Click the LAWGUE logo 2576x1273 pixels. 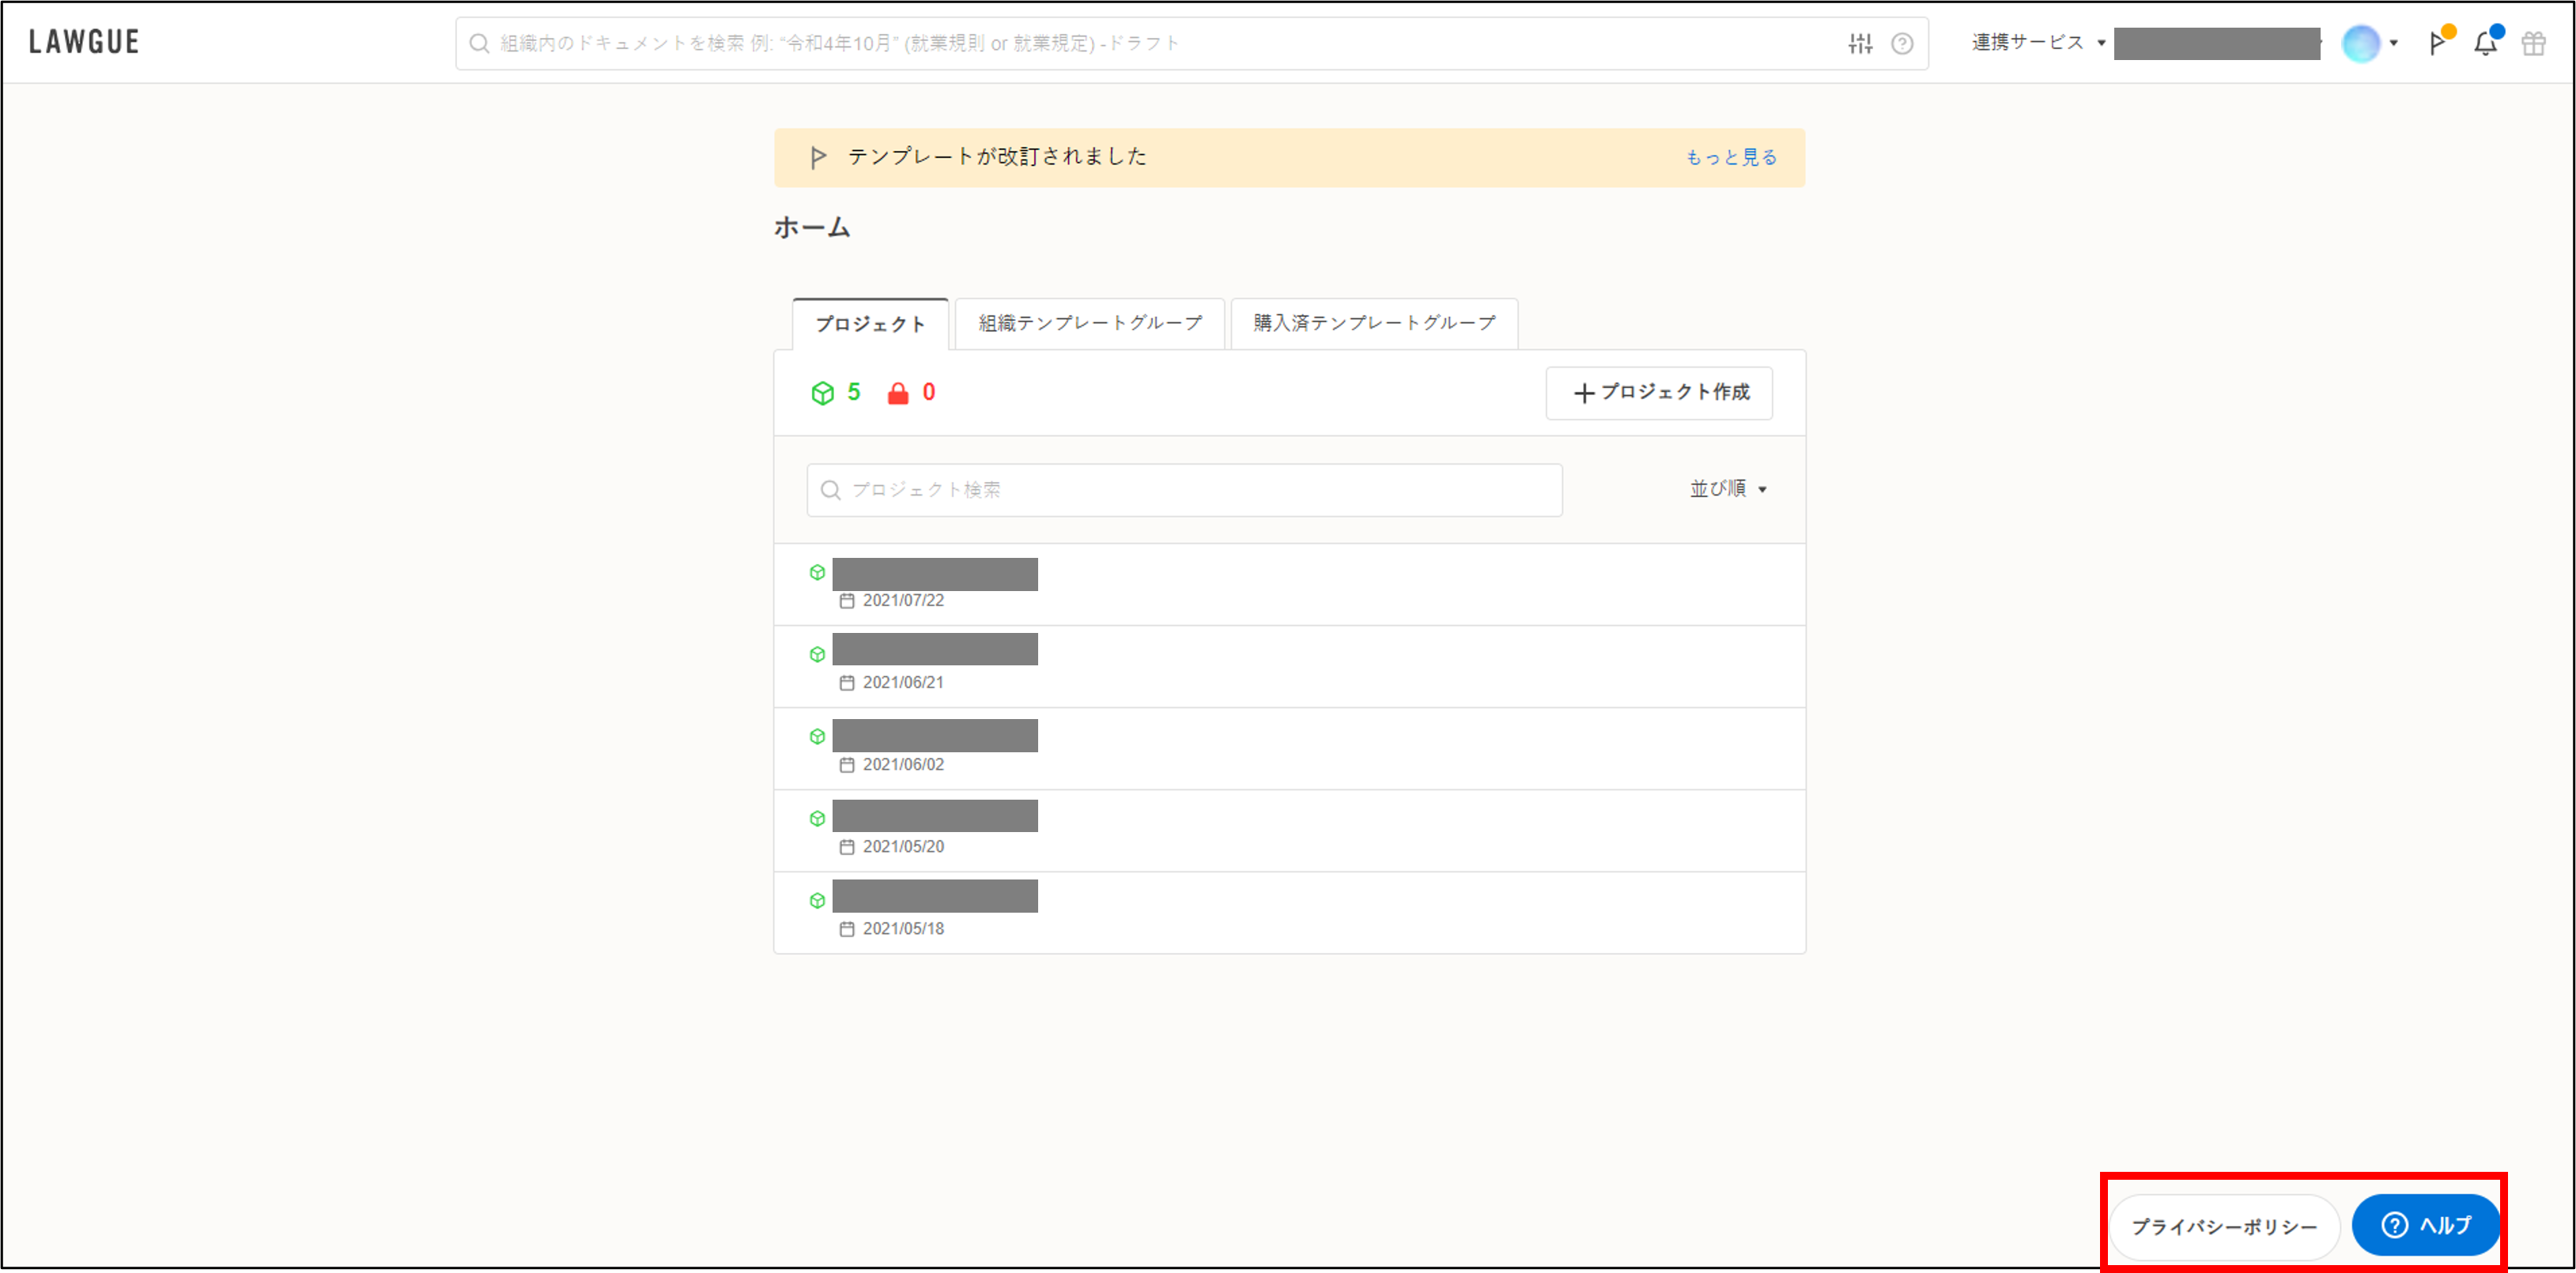[x=84, y=42]
